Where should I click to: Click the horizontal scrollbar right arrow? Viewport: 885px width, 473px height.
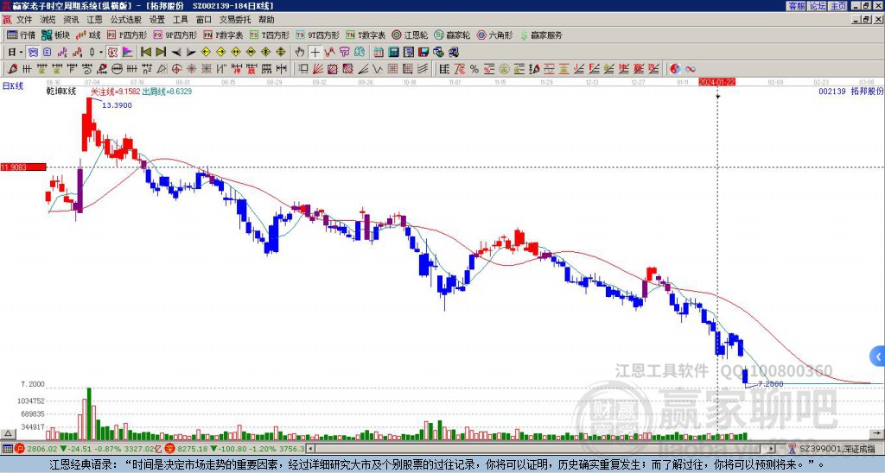(x=772, y=449)
